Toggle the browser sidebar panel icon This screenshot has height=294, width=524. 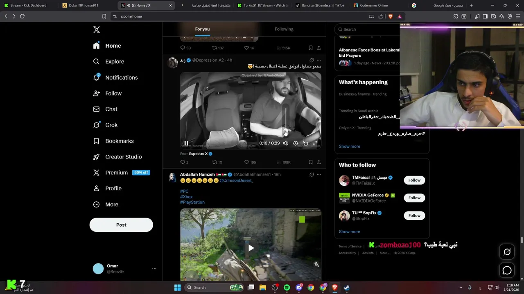coord(485,16)
